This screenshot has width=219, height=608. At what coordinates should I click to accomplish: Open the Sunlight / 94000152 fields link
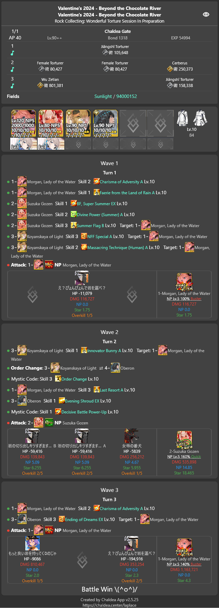point(116,96)
